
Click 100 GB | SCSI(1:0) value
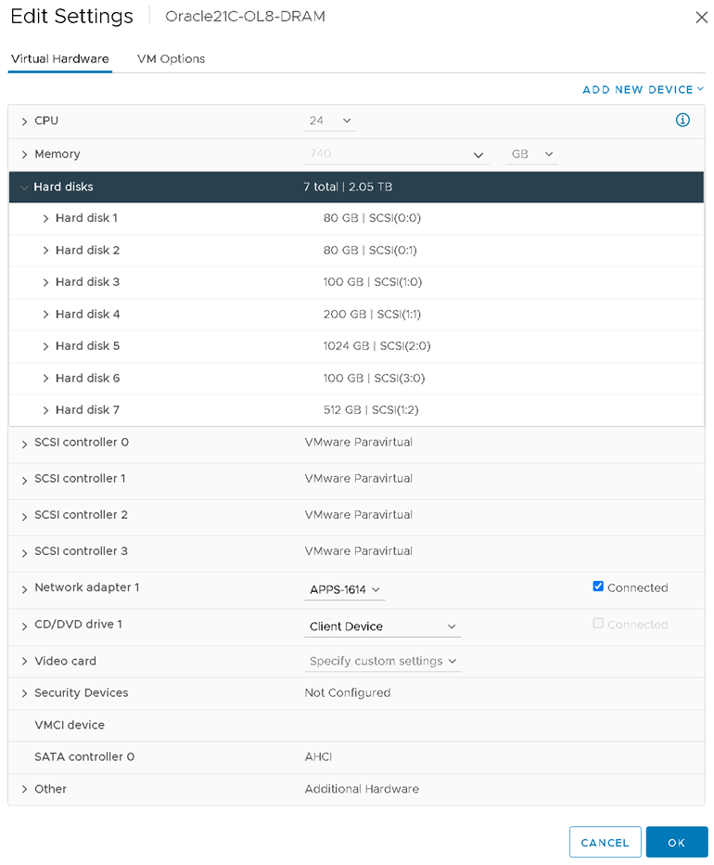[x=373, y=282]
